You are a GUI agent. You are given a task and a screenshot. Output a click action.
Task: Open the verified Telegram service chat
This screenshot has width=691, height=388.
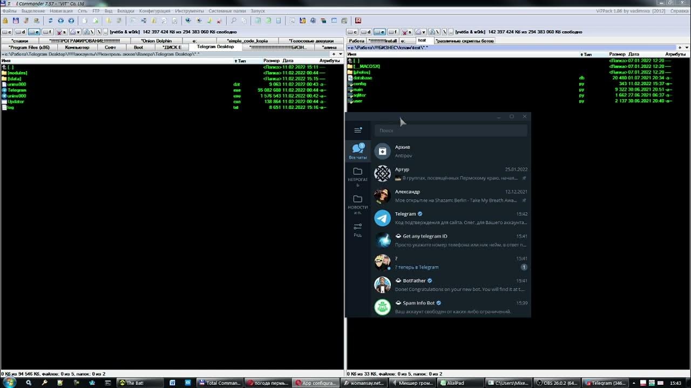(451, 218)
